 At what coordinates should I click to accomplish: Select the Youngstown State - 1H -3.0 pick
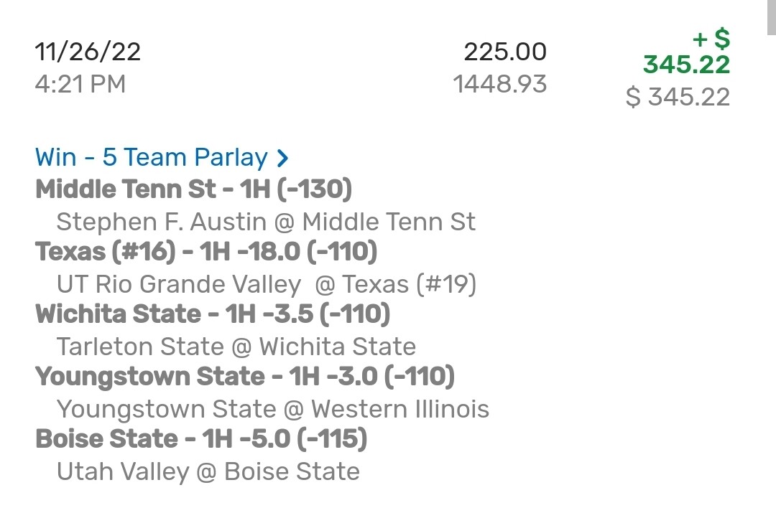pos(245,377)
